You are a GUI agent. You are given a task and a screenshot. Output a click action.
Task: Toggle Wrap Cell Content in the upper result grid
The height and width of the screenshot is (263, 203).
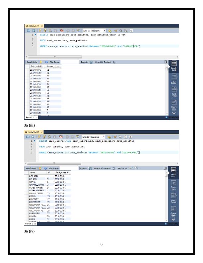pos(114,62)
